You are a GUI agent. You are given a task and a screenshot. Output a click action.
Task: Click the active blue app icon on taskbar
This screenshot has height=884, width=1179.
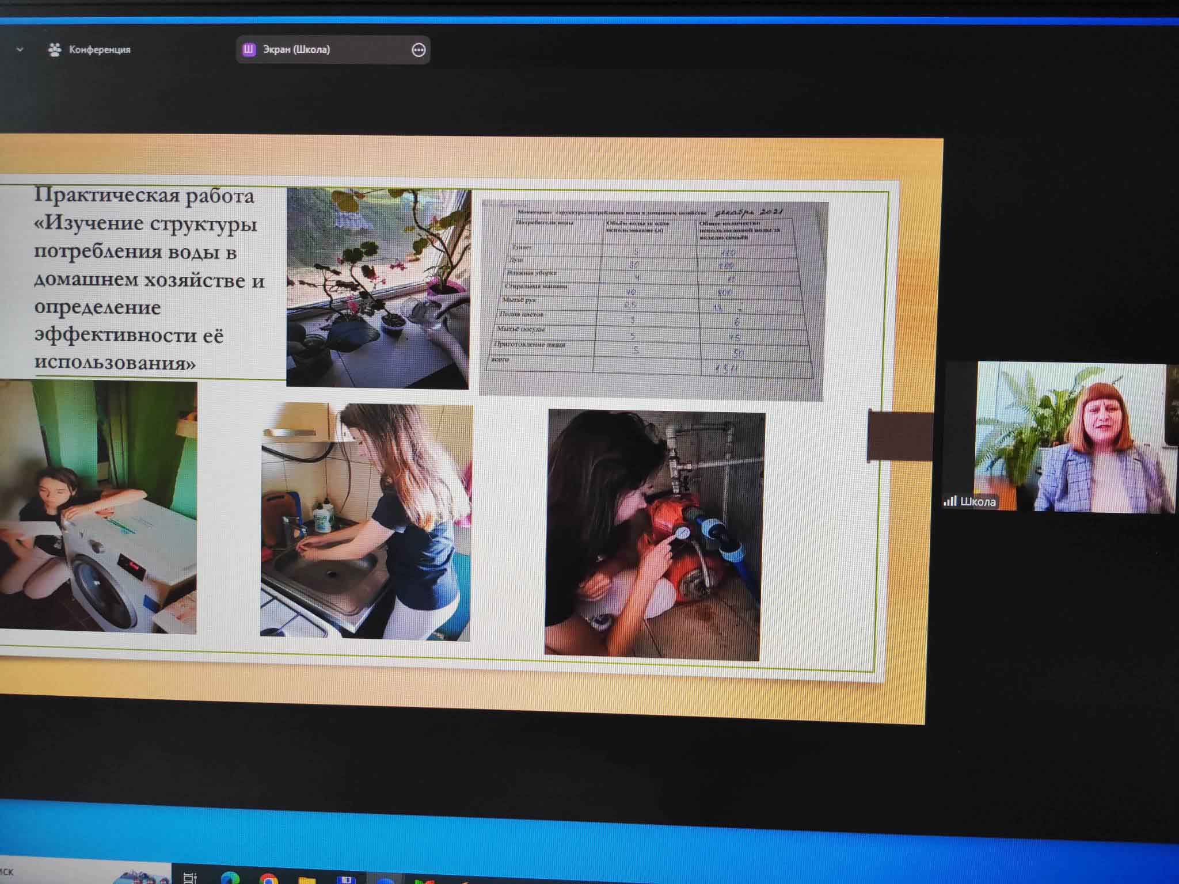coord(385,881)
